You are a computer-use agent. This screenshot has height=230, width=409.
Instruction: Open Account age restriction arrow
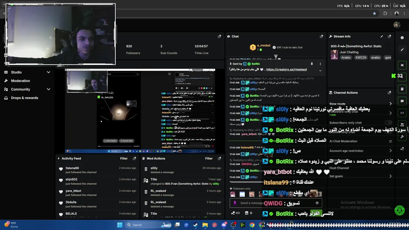(x=390, y=151)
